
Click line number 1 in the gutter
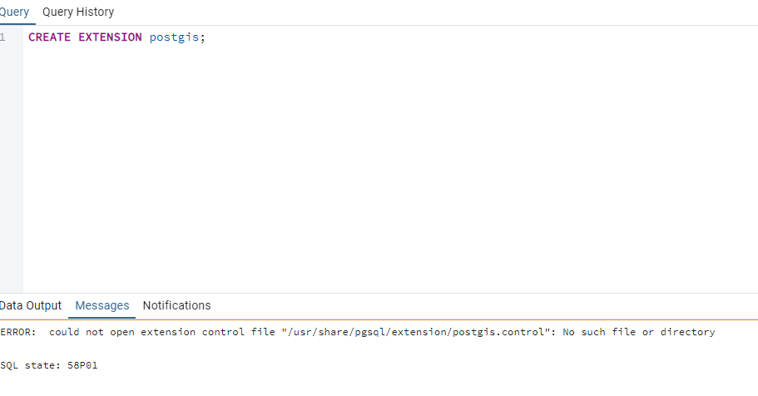pyautogui.click(x=2, y=37)
